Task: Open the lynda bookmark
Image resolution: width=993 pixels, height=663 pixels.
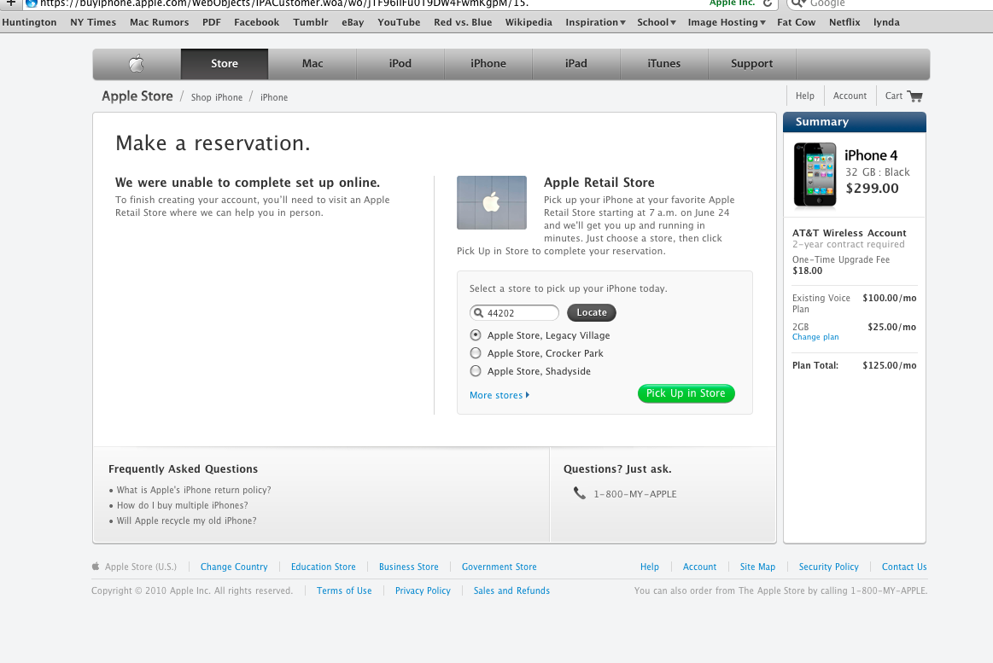Action: coord(886,22)
